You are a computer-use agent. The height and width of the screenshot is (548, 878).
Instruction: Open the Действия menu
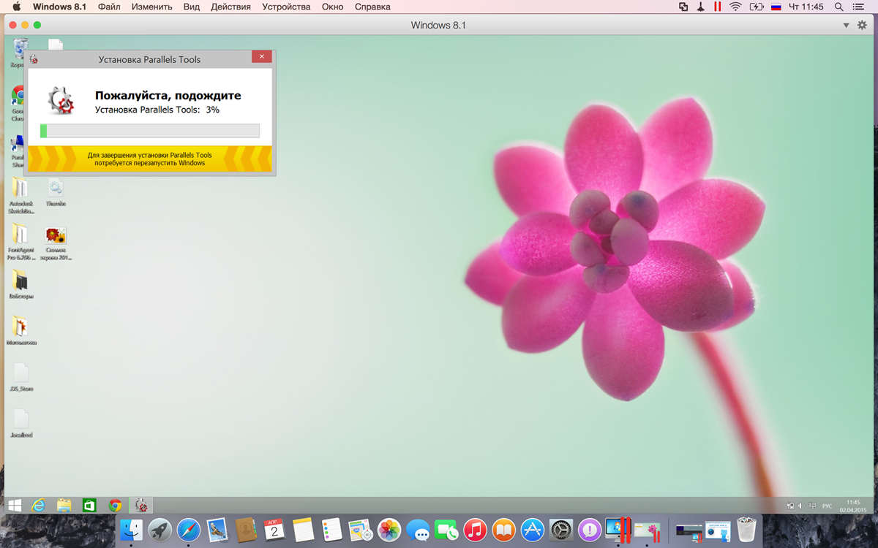point(230,7)
